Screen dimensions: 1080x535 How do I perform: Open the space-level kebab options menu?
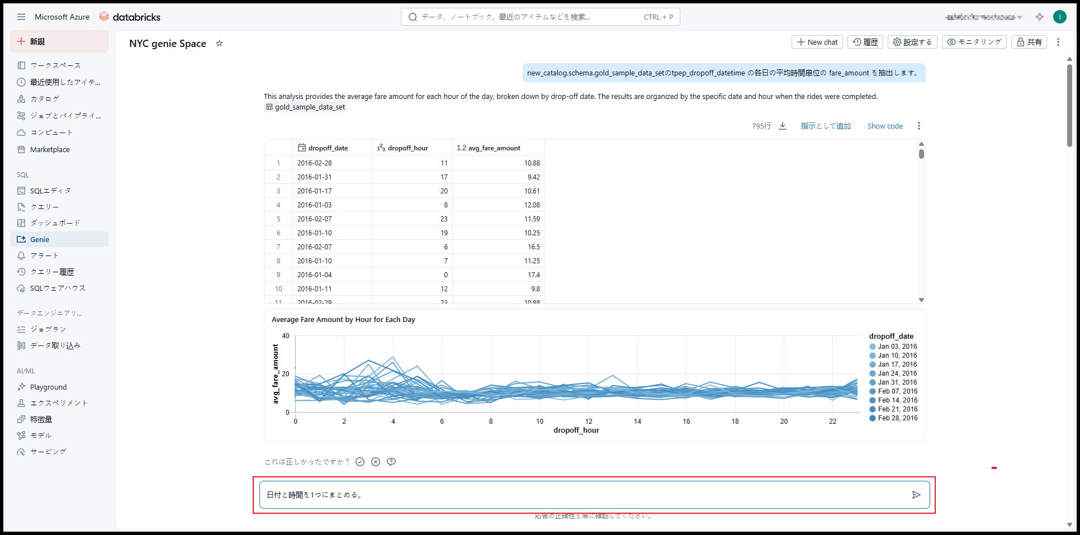point(1058,42)
